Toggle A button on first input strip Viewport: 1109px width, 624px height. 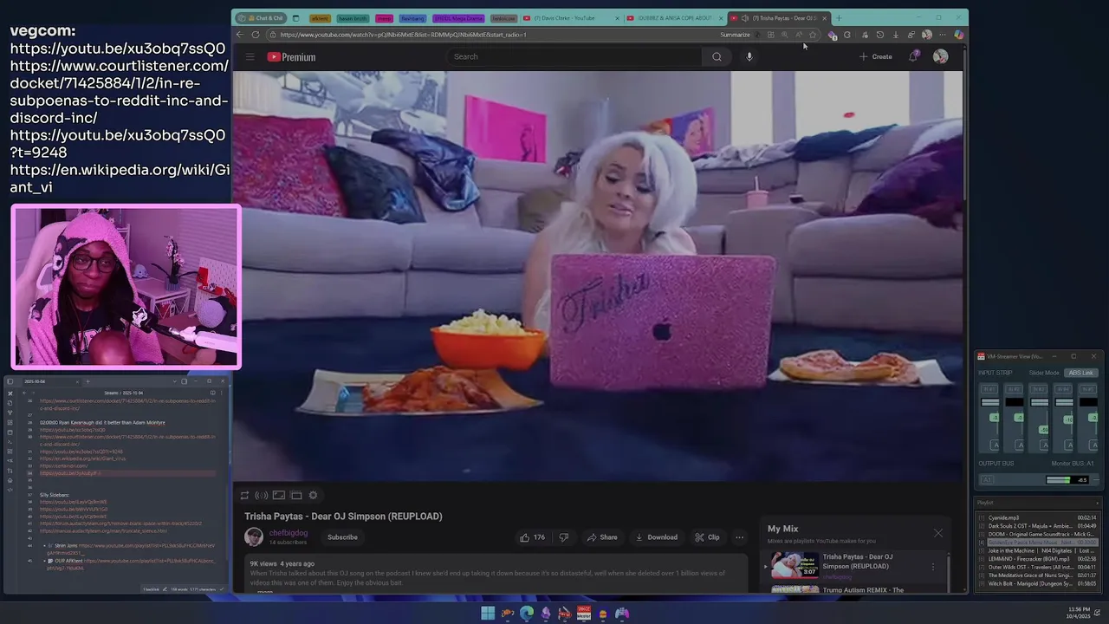(995, 445)
